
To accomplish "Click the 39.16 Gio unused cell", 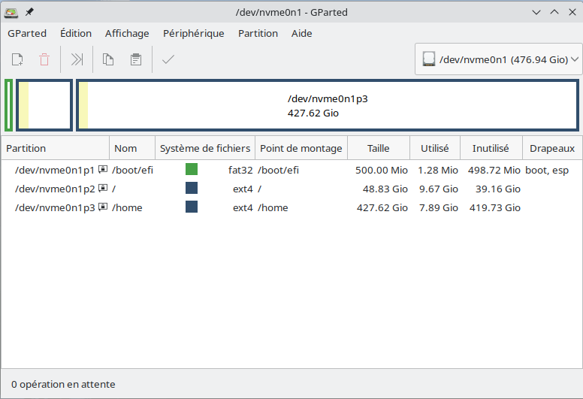I will click(x=498, y=189).
